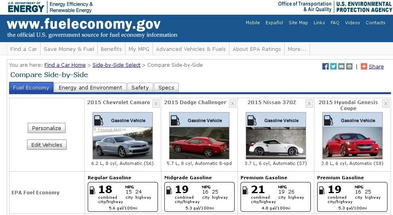Open the white Nissan 370Z photo
Screen dimensions: 393x215
[276, 143]
